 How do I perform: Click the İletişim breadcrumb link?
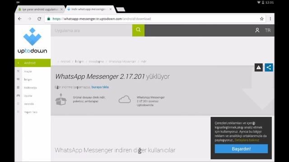point(79,61)
